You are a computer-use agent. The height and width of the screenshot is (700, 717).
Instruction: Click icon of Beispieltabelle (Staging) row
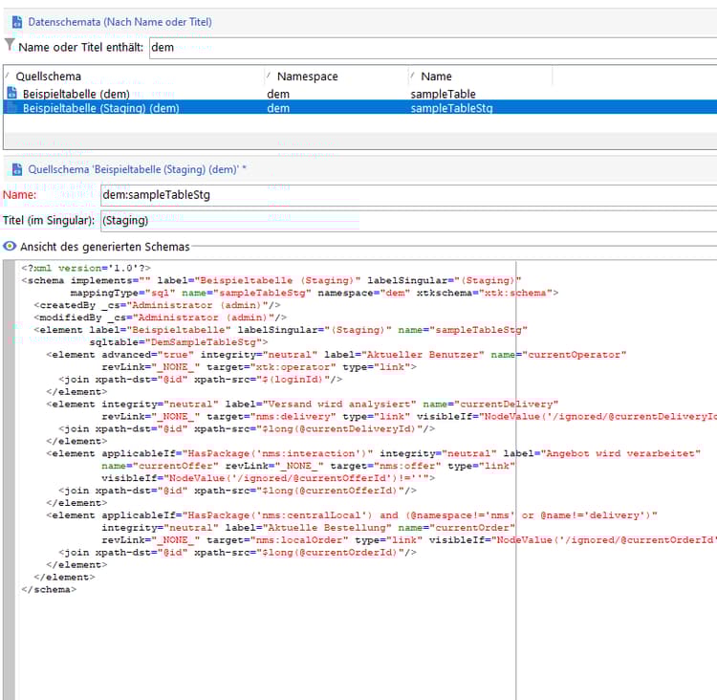click(11, 108)
